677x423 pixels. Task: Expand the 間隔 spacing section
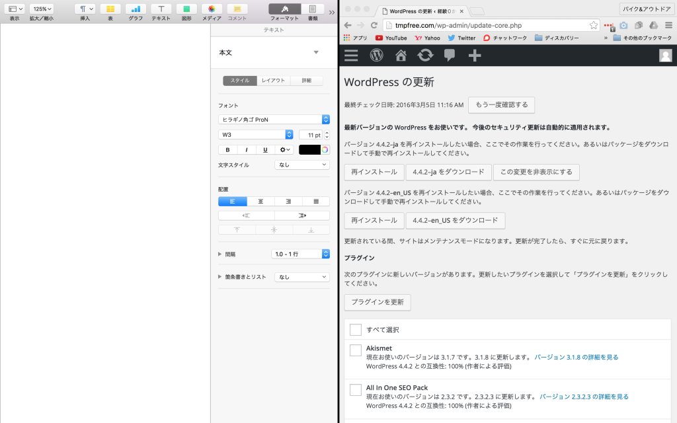click(x=219, y=254)
